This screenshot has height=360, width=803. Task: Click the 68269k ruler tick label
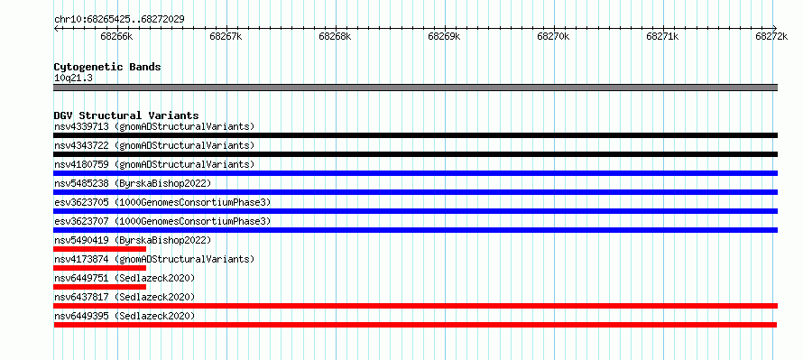[444, 36]
